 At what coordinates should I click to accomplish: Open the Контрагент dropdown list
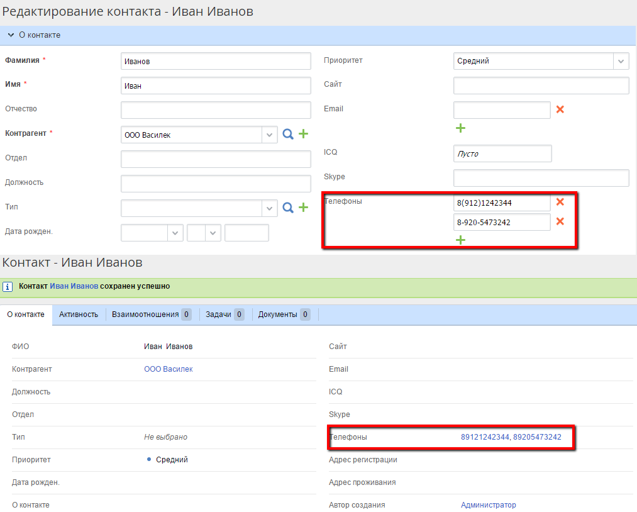(x=269, y=135)
